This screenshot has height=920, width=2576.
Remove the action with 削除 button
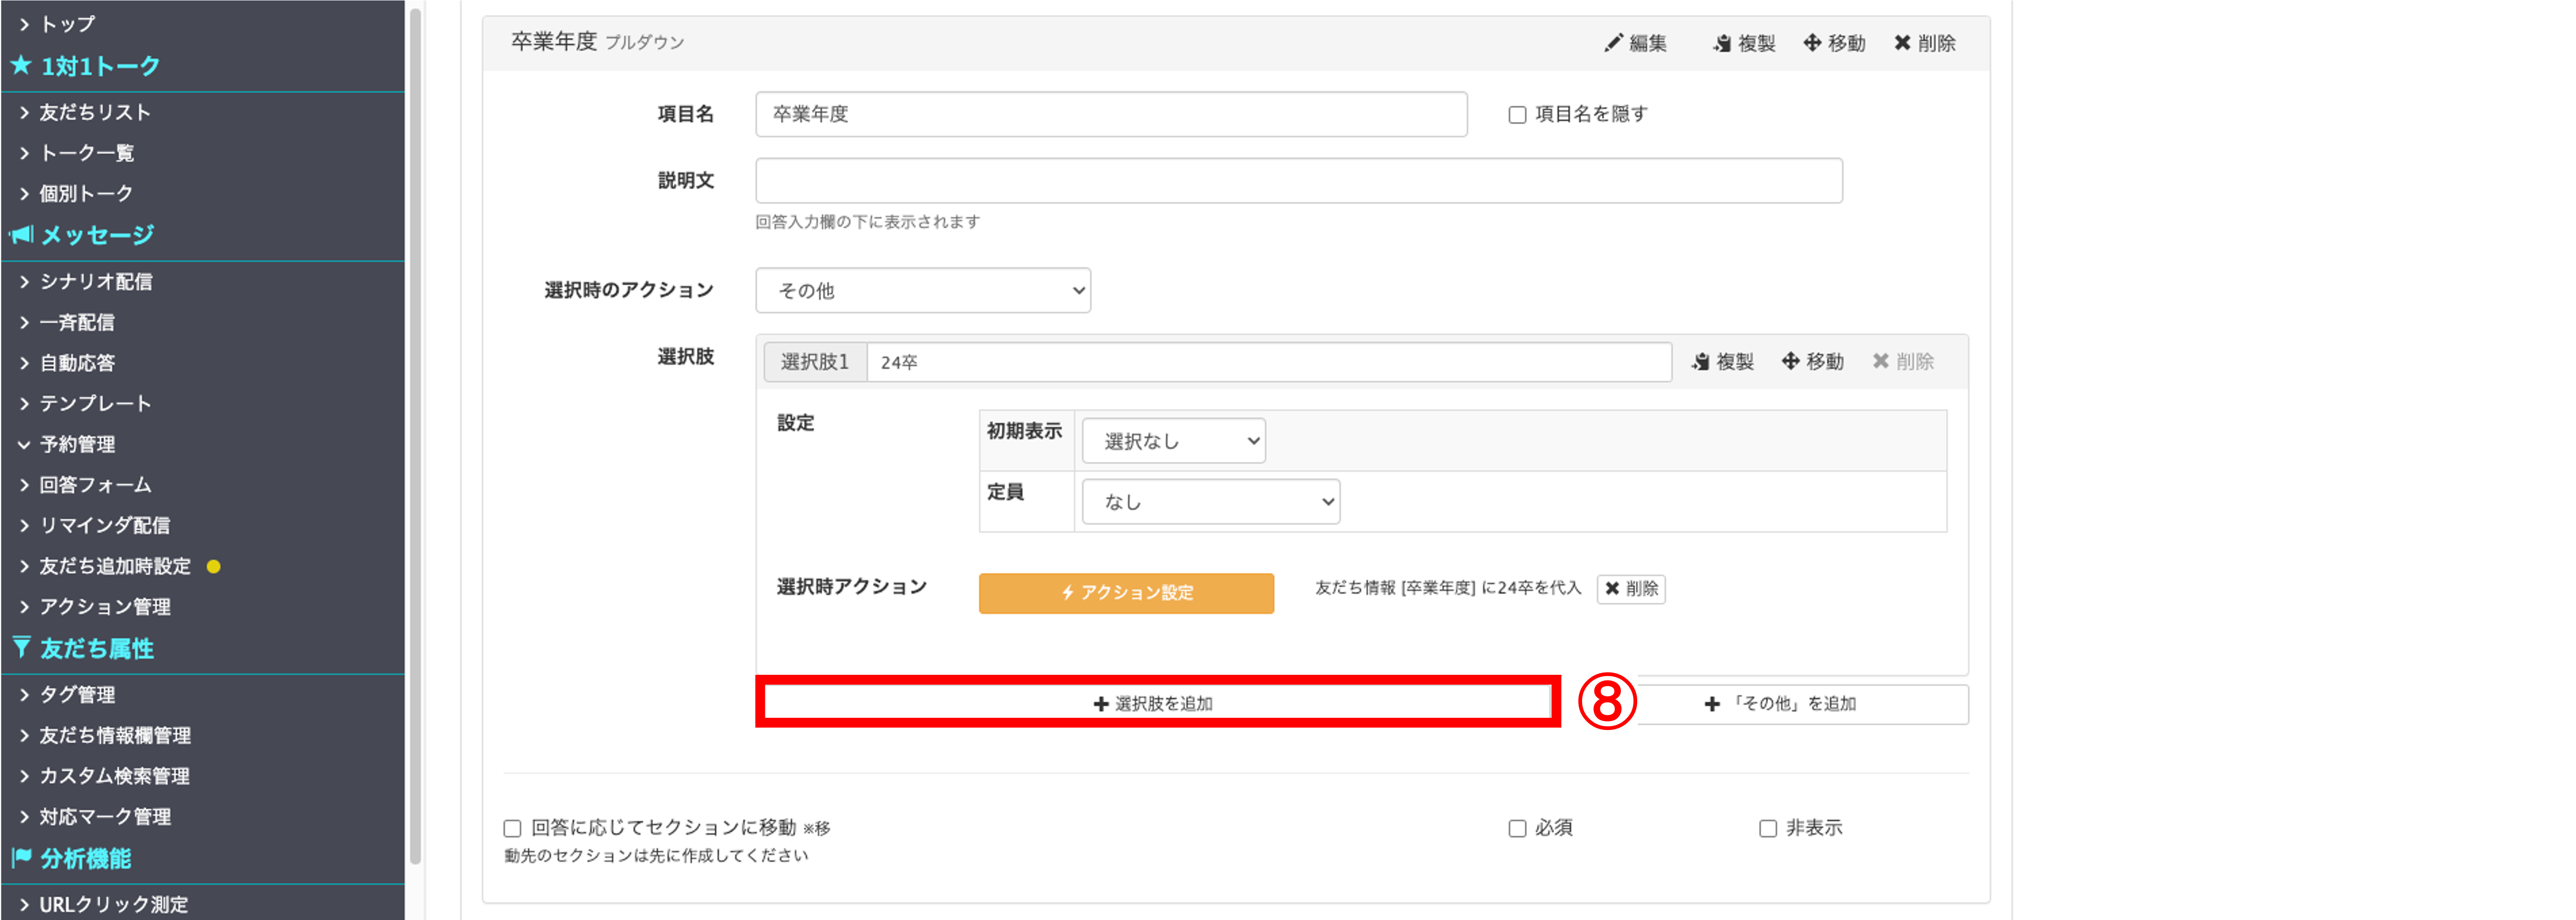pos(1631,588)
